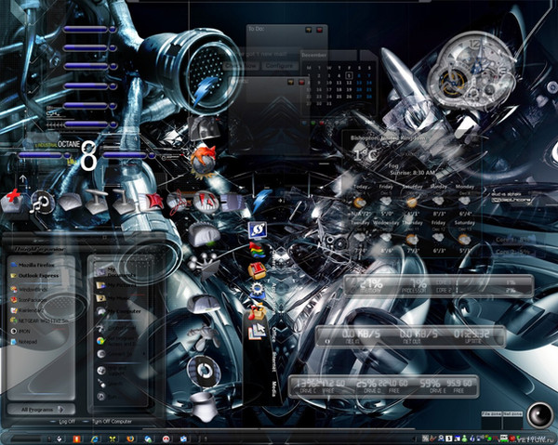Click the December month header
The width and height of the screenshot is (558, 445).
pyautogui.click(x=314, y=56)
